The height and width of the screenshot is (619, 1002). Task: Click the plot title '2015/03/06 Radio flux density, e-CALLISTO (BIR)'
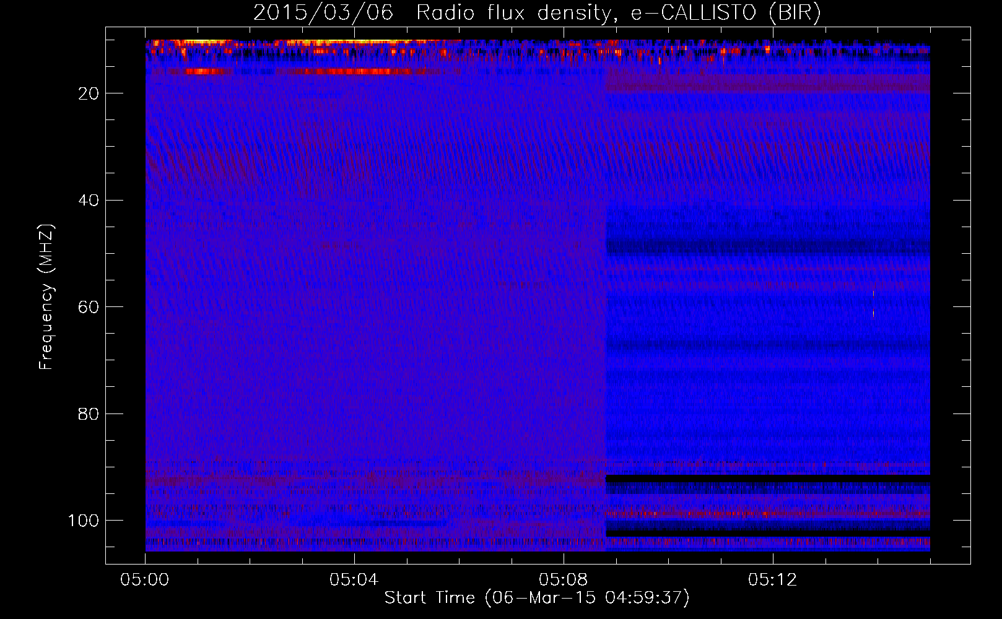537,13
